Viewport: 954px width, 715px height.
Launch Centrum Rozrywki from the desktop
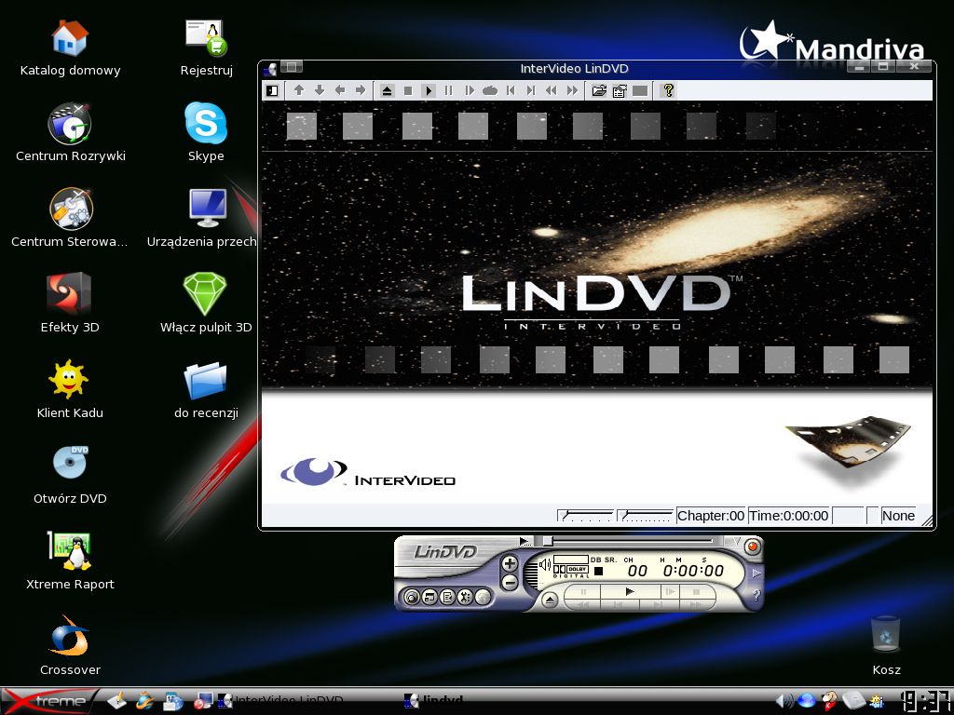(70, 133)
